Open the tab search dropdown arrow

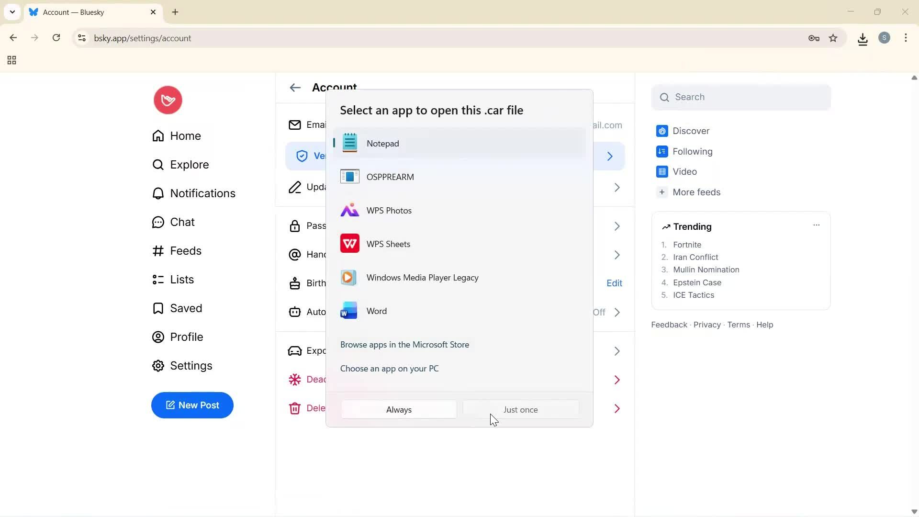[12, 12]
